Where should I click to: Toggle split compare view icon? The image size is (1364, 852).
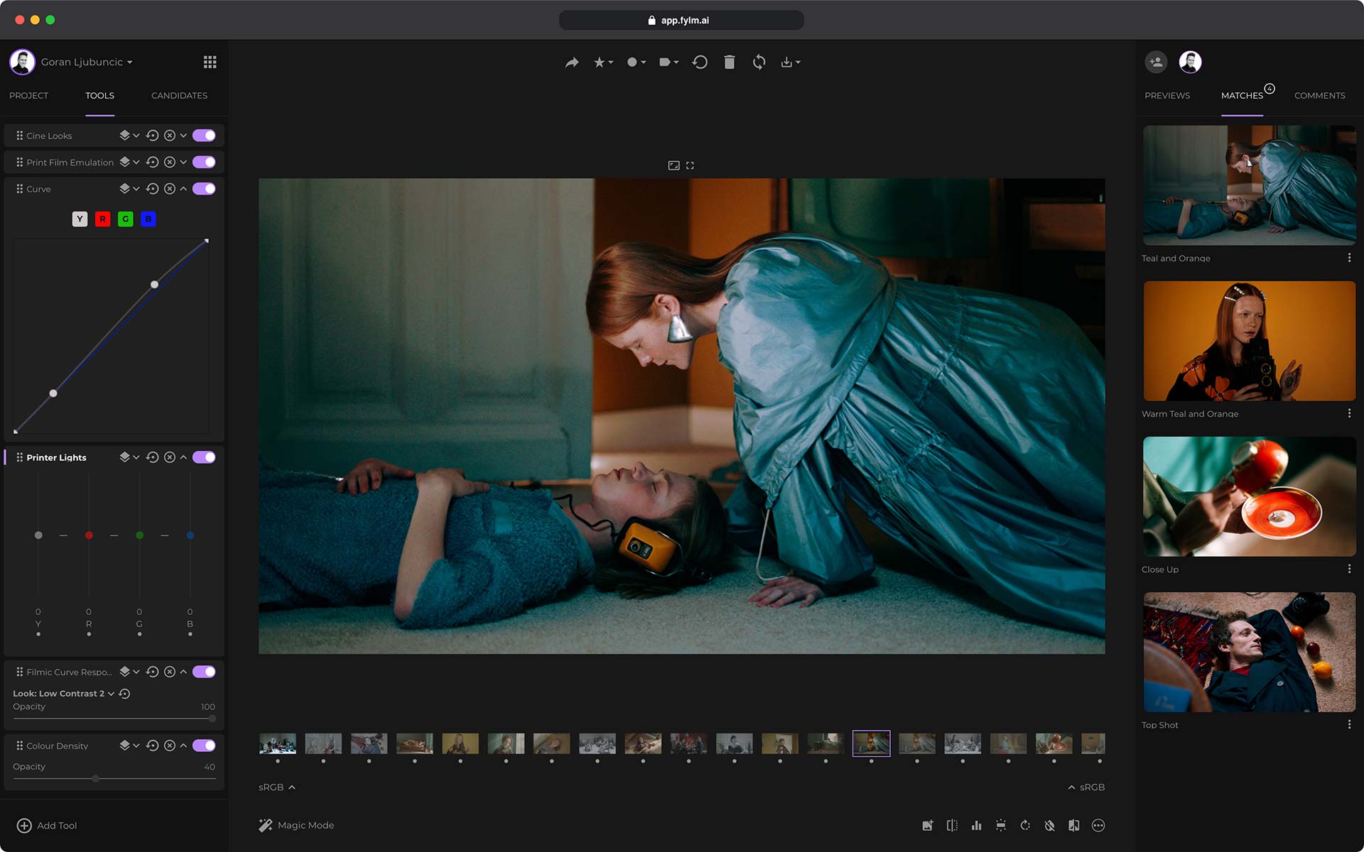click(952, 825)
